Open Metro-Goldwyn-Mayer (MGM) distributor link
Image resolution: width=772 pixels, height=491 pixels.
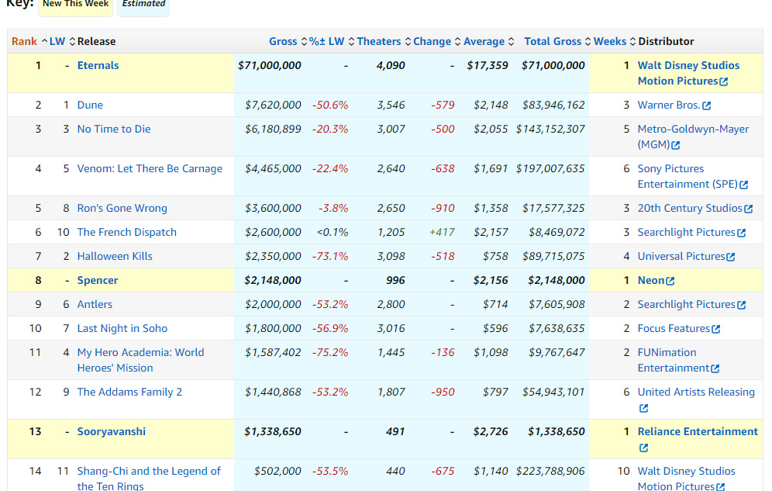pyautogui.click(x=693, y=137)
